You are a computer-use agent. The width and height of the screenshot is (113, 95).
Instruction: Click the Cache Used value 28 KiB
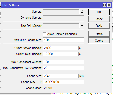pos(64,88)
